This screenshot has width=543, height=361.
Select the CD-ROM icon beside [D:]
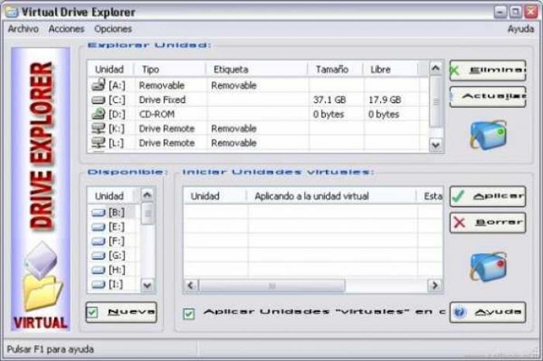click(x=97, y=114)
